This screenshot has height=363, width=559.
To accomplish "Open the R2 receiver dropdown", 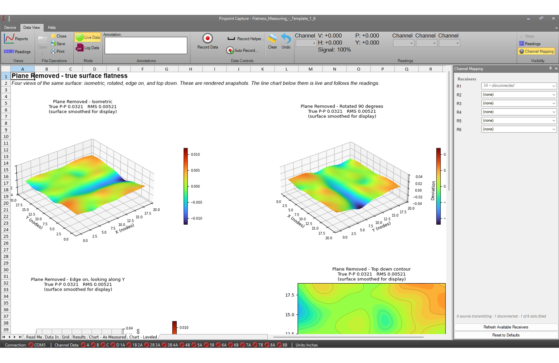I will point(519,95).
